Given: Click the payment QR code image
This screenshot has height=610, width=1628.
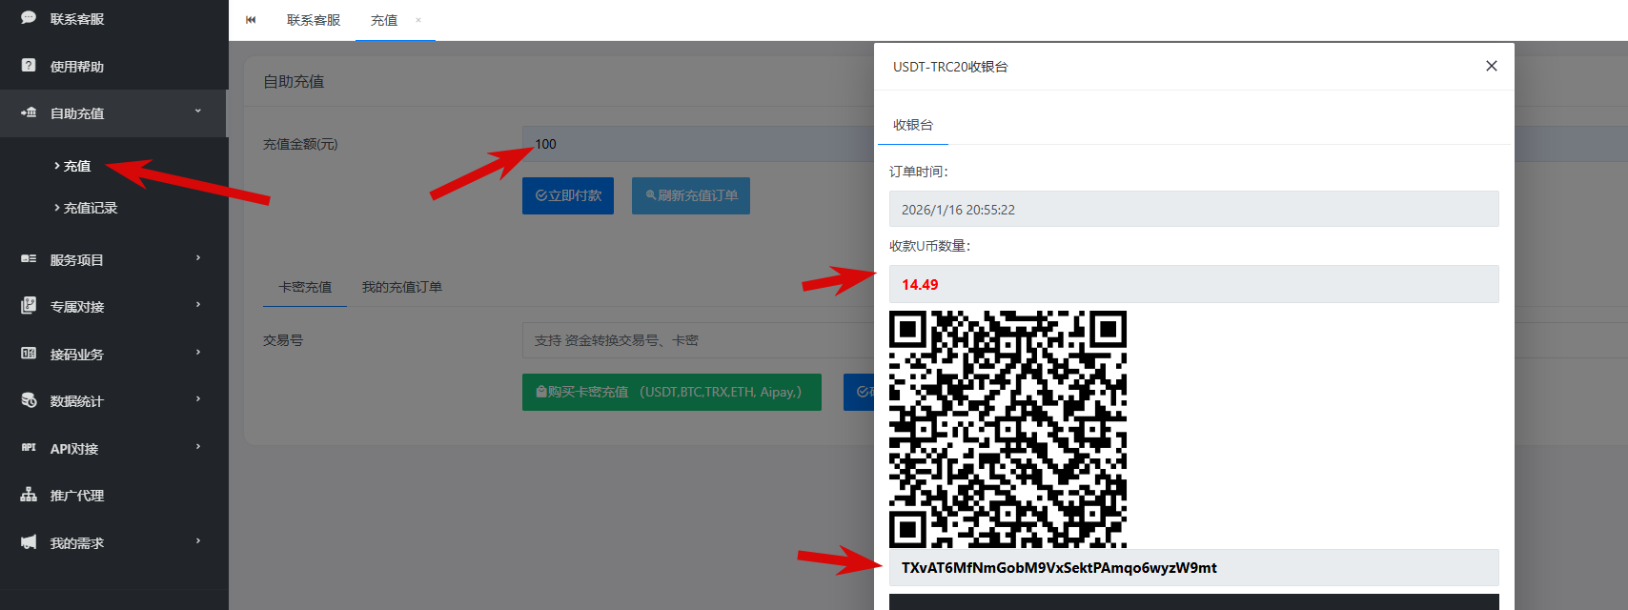Looking at the screenshot, I should click(1007, 429).
